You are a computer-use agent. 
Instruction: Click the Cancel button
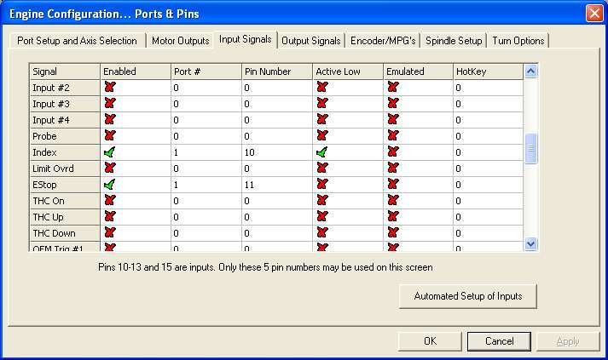tap(499, 341)
